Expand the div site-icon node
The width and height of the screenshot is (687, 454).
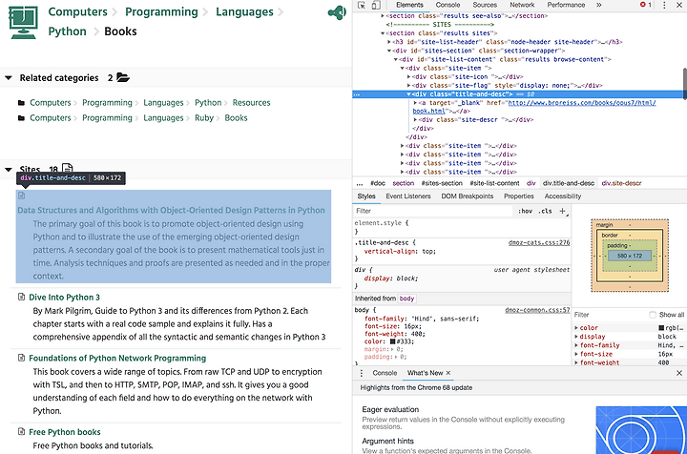click(408, 76)
